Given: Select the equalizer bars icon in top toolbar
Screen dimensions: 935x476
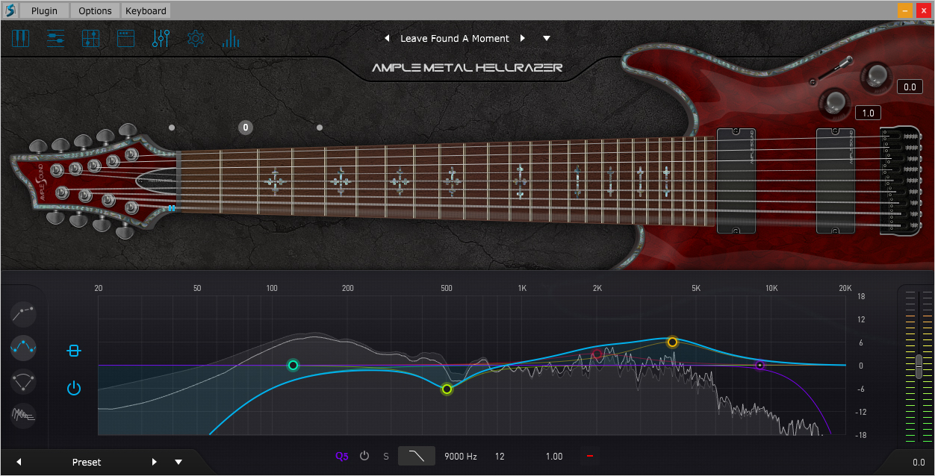Looking at the screenshot, I should pyautogui.click(x=231, y=38).
